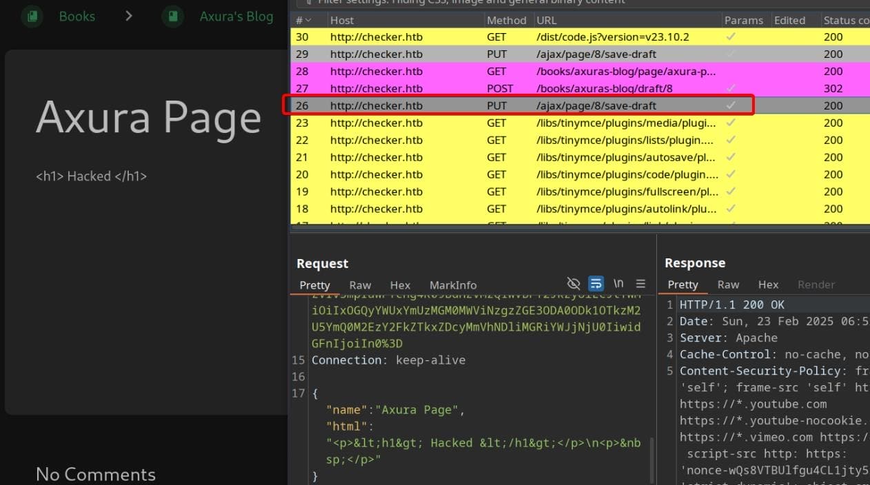The width and height of the screenshot is (870, 485).
Task: Select the Raw tab in Response panel
Action: click(728, 285)
